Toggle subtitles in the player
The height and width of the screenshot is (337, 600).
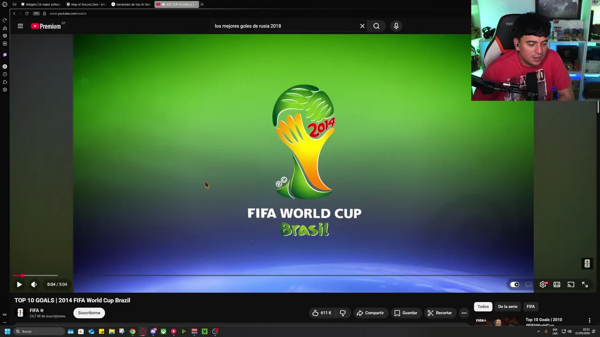[x=529, y=285]
